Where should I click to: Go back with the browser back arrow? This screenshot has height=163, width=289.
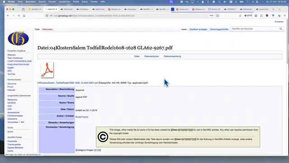coord(8,16)
